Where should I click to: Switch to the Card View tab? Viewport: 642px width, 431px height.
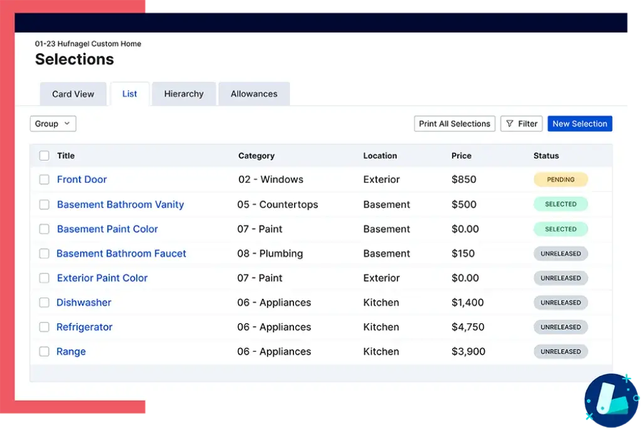pyautogui.click(x=73, y=93)
